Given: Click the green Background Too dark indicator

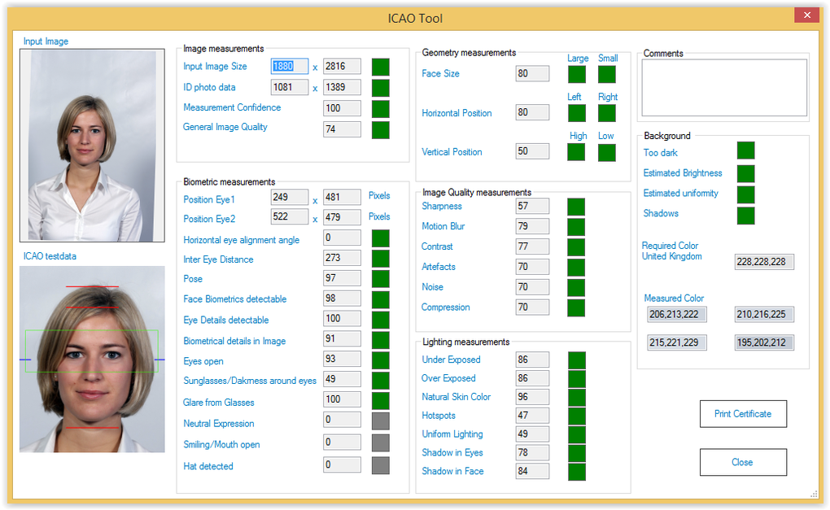Looking at the screenshot, I should tap(745, 150).
